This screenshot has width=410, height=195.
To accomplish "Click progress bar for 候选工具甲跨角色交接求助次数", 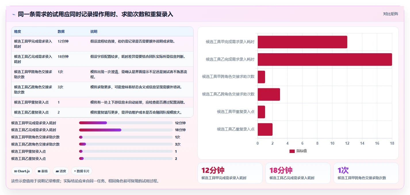I will click(126, 137).
